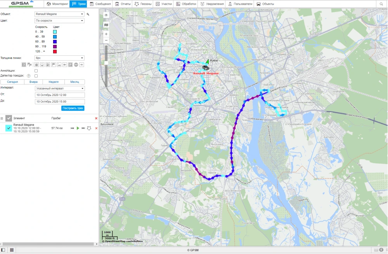Image resolution: width=388 pixels, height=254 pixels.
Task: Enable the Аннотации checkbox
Action: [36, 71]
